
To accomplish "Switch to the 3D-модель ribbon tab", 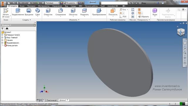I will [12, 6].
